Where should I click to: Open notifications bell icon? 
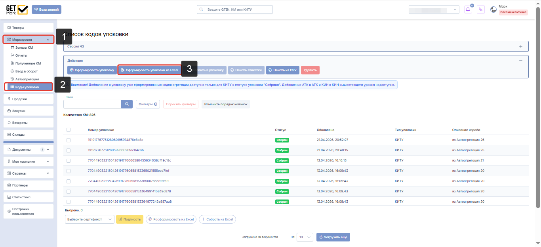[x=468, y=9]
